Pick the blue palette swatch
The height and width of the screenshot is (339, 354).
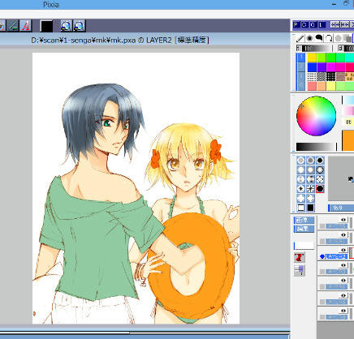pos(312,67)
